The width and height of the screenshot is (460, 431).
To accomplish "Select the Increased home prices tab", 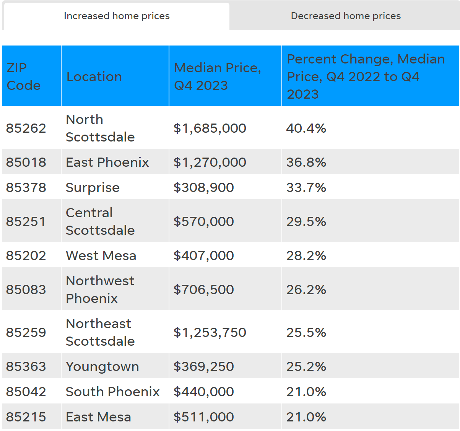I will [x=117, y=16].
